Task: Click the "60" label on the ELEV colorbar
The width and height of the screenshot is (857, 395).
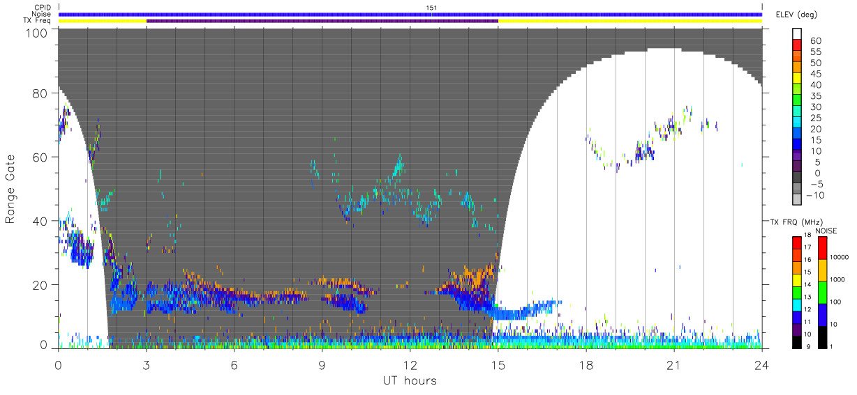Action: (815, 41)
